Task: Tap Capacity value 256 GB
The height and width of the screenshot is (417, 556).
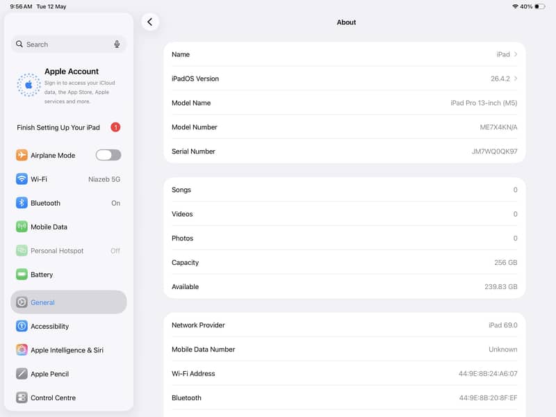Action: point(506,263)
